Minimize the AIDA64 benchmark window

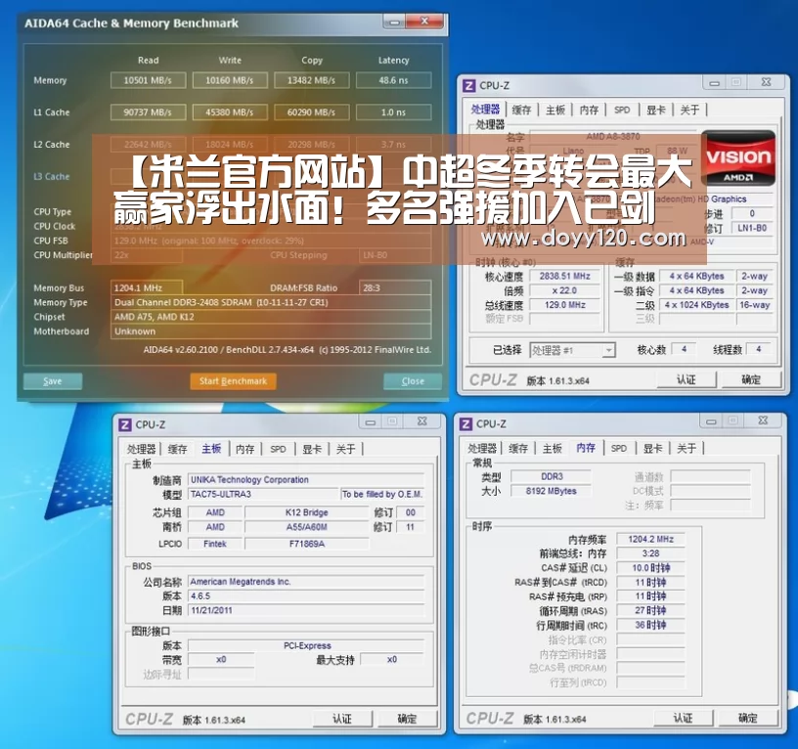pyautogui.click(x=394, y=22)
